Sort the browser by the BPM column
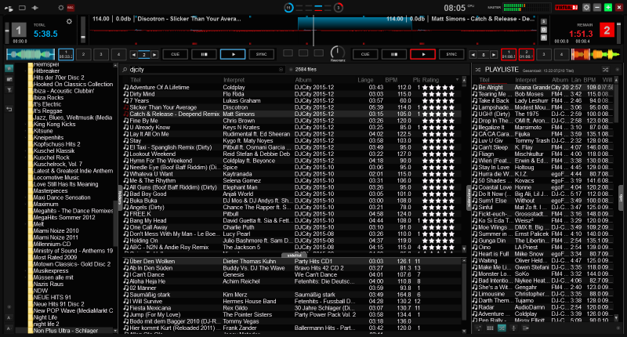627x337 pixels. (x=391, y=80)
